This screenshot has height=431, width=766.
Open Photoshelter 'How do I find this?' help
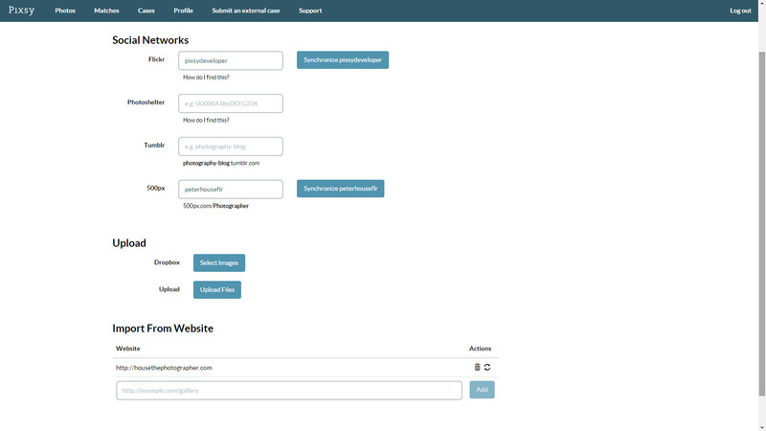tap(206, 121)
